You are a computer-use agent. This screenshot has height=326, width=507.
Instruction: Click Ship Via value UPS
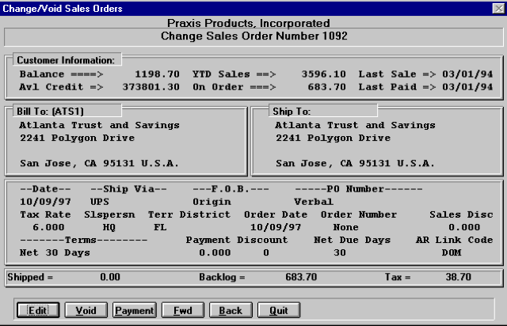[x=100, y=202]
